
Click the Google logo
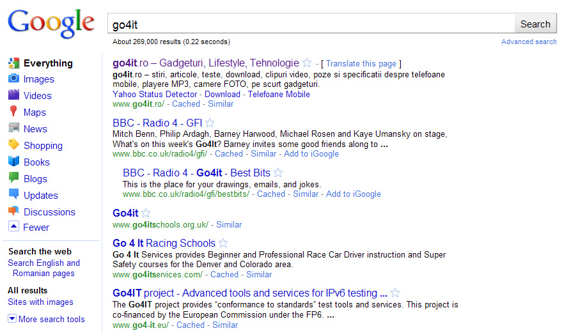pyautogui.click(x=51, y=23)
